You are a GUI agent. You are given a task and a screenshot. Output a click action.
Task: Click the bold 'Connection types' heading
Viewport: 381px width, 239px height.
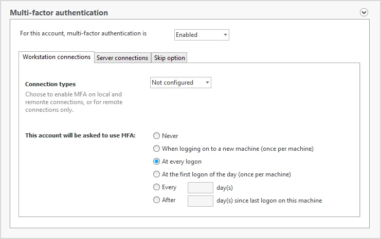point(50,84)
